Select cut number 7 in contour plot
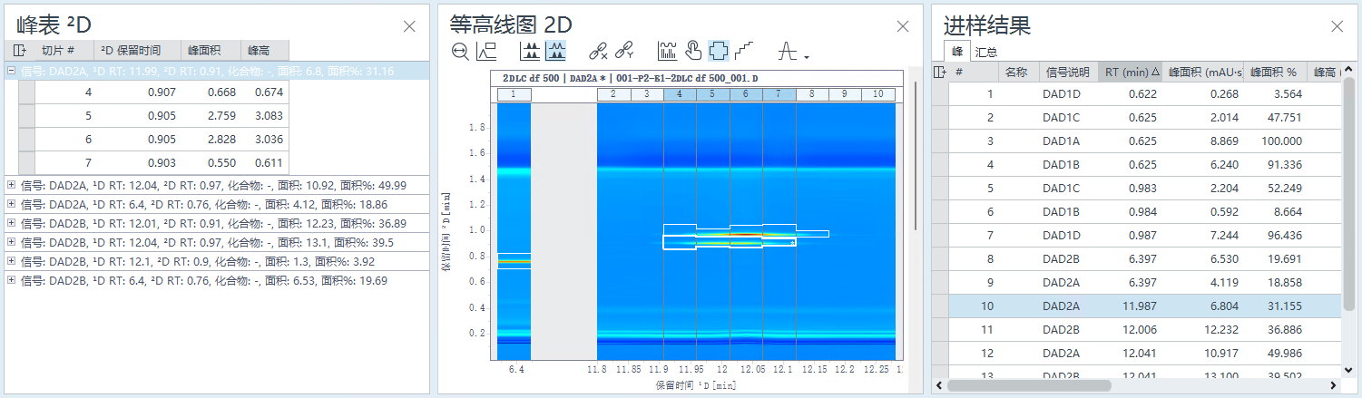 tap(779, 94)
